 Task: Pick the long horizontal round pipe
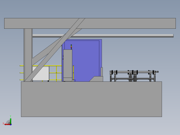[103, 36]
